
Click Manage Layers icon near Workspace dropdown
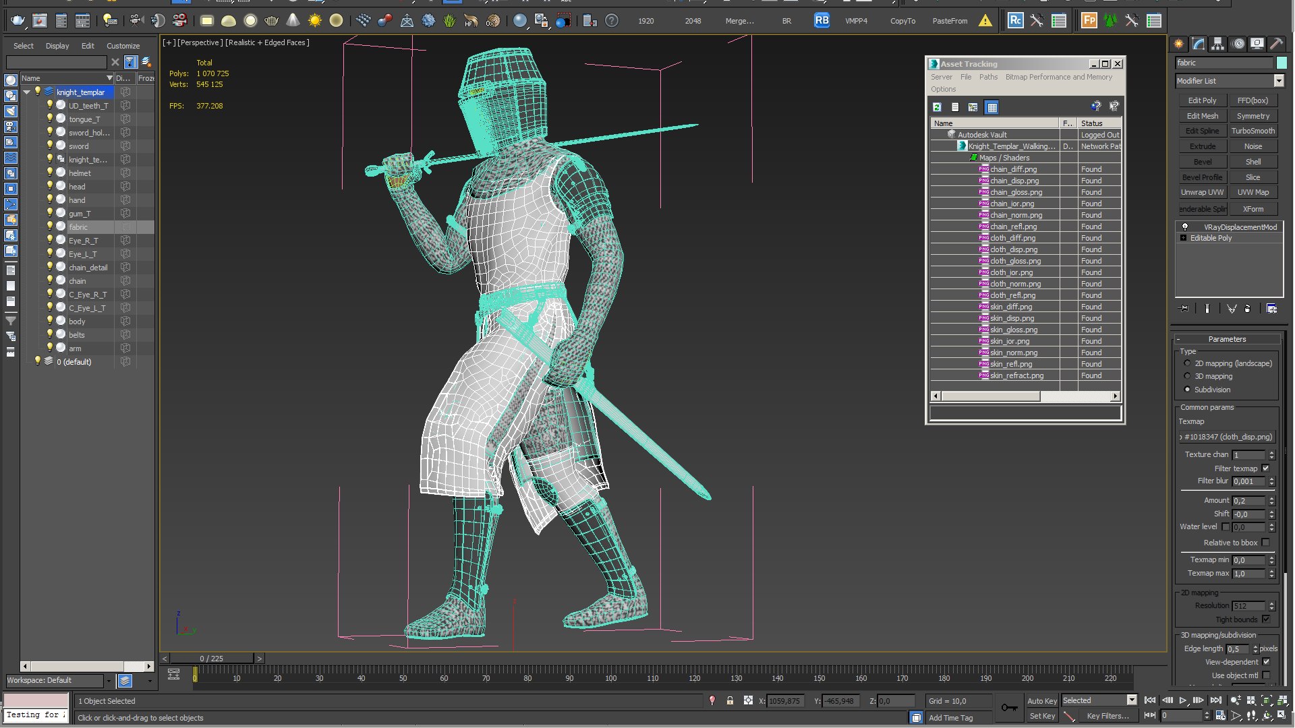tap(125, 681)
